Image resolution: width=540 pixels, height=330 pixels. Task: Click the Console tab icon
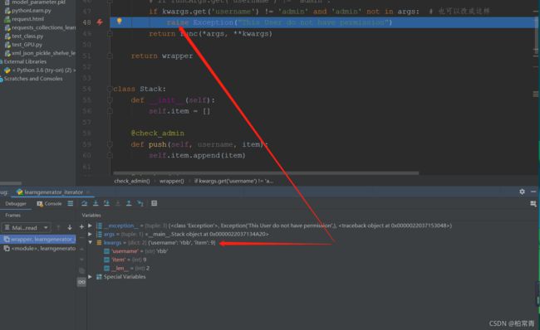point(40,203)
